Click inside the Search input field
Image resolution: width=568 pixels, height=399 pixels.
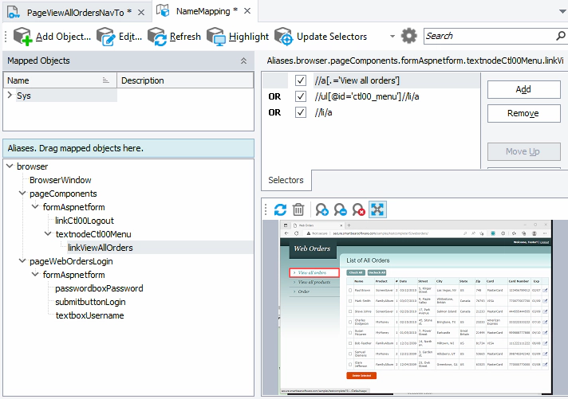488,36
